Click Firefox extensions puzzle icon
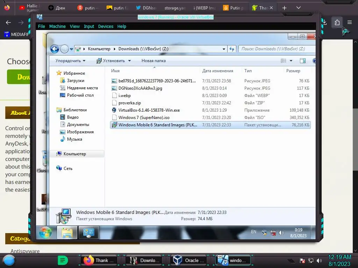This screenshot has width=358, height=268. tap(337, 22)
